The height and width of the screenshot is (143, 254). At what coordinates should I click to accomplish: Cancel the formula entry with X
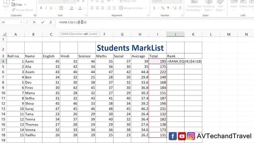tap(34, 22)
